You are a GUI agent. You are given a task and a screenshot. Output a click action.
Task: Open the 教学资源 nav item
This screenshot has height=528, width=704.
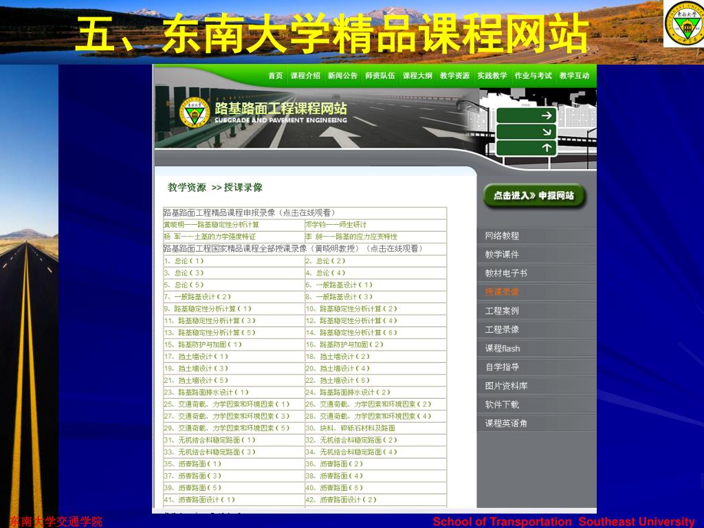(455, 76)
